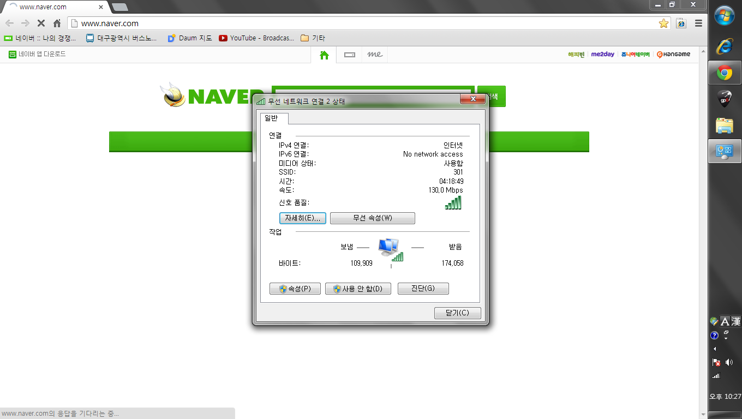Close the dialog with 닫기(C)
Viewport: 742px width, 419px height.
[x=458, y=313]
